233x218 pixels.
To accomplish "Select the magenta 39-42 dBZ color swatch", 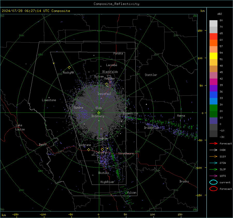I will click(x=213, y=82).
